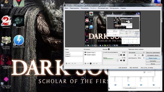Open the Mic/Aux audio settings gear
This screenshot has height=92, width=164.
click(124, 60)
